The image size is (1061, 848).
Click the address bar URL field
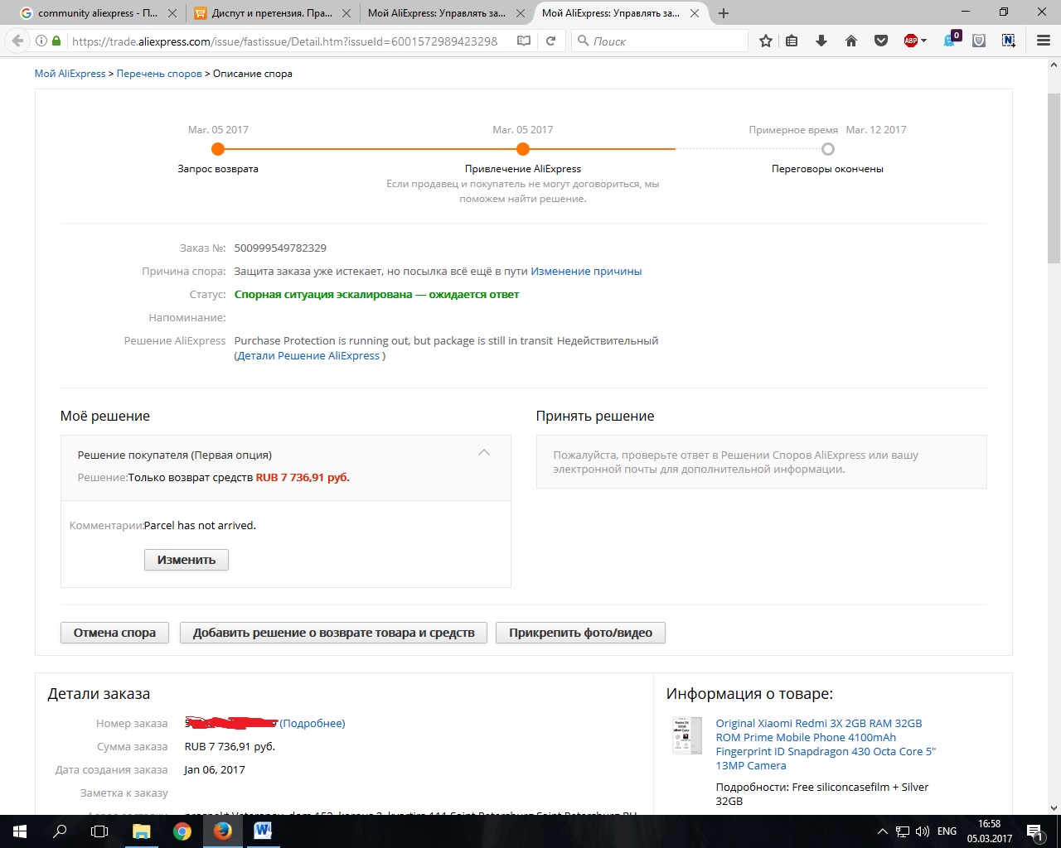[x=284, y=41]
